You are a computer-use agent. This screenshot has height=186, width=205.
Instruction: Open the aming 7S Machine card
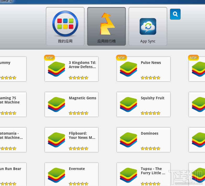[13, 104]
